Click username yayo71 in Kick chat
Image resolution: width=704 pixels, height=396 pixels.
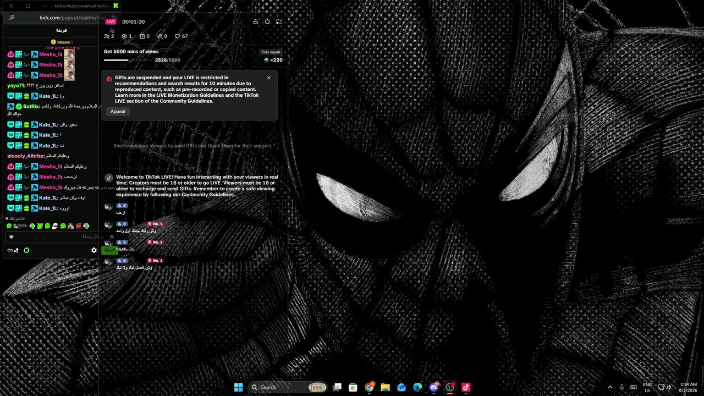16,86
